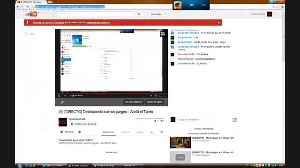Switch to Skype taskbar window

point(54,166)
